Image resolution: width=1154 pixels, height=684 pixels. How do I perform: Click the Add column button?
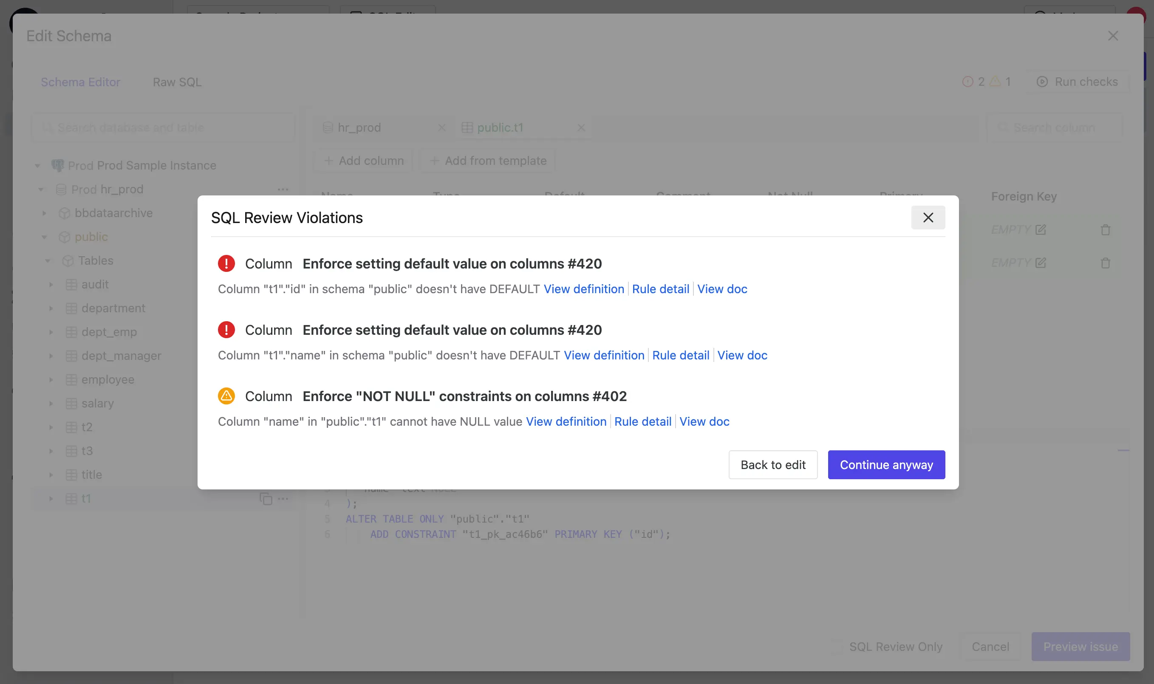[x=364, y=161]
